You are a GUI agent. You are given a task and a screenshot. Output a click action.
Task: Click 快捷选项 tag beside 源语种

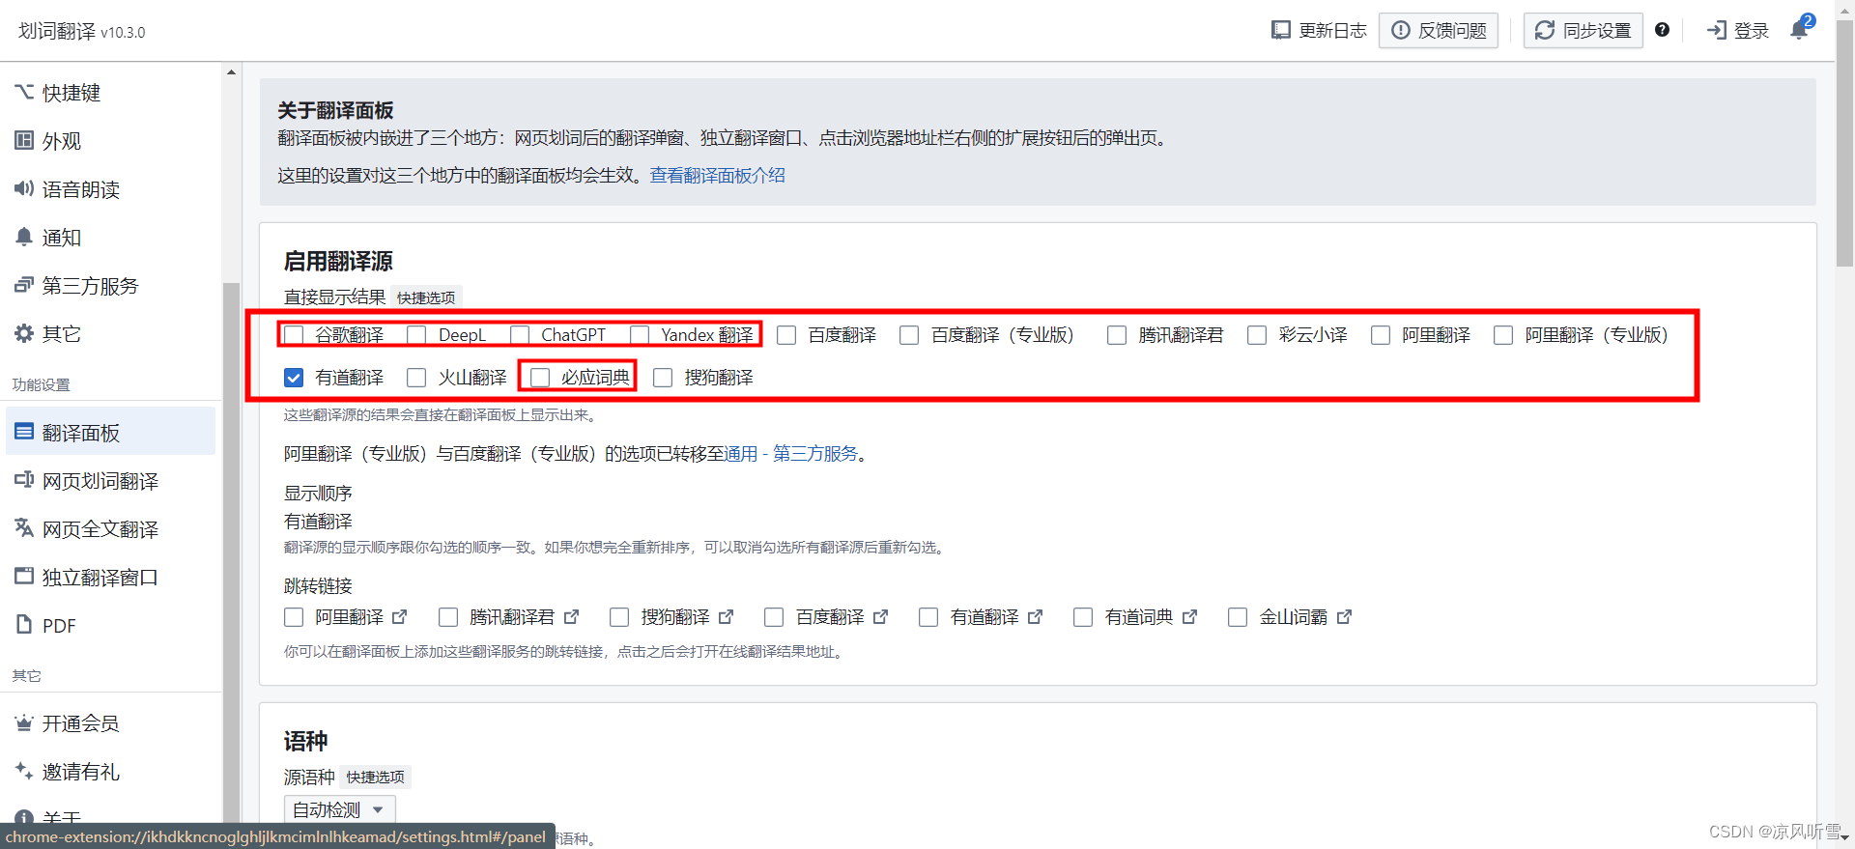(376, 777)
